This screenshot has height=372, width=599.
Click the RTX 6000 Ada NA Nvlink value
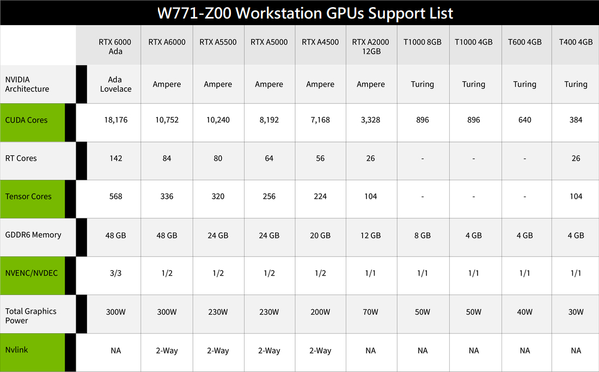click(x=116, y=351)
